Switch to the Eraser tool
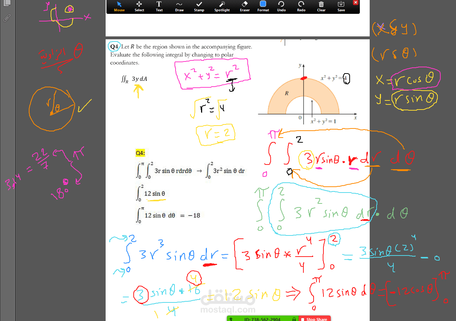The image size is (456, 321). pyautogui.click(x=245, y=7)
